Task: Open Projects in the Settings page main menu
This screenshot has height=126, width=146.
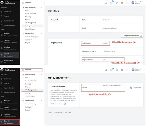Action: 5,16
